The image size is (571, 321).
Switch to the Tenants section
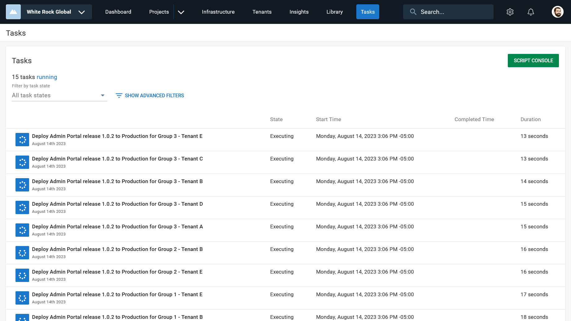pos(262,12)
